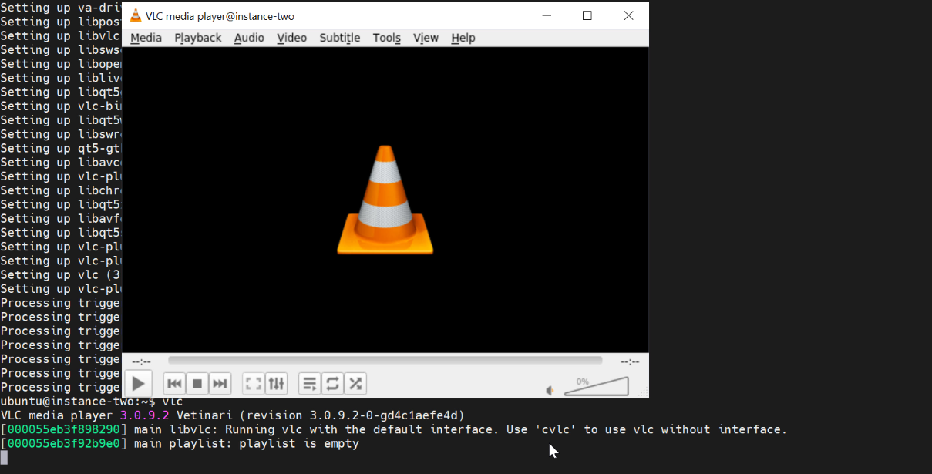Close the VLC media player window
Viewport: 932px width, 474px height.
629,15
